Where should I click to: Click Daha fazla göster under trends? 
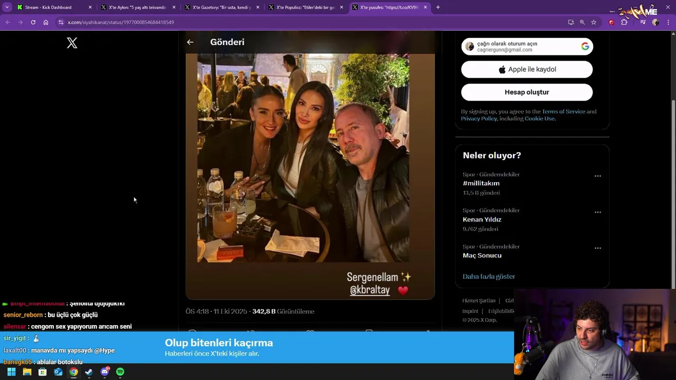489,277
